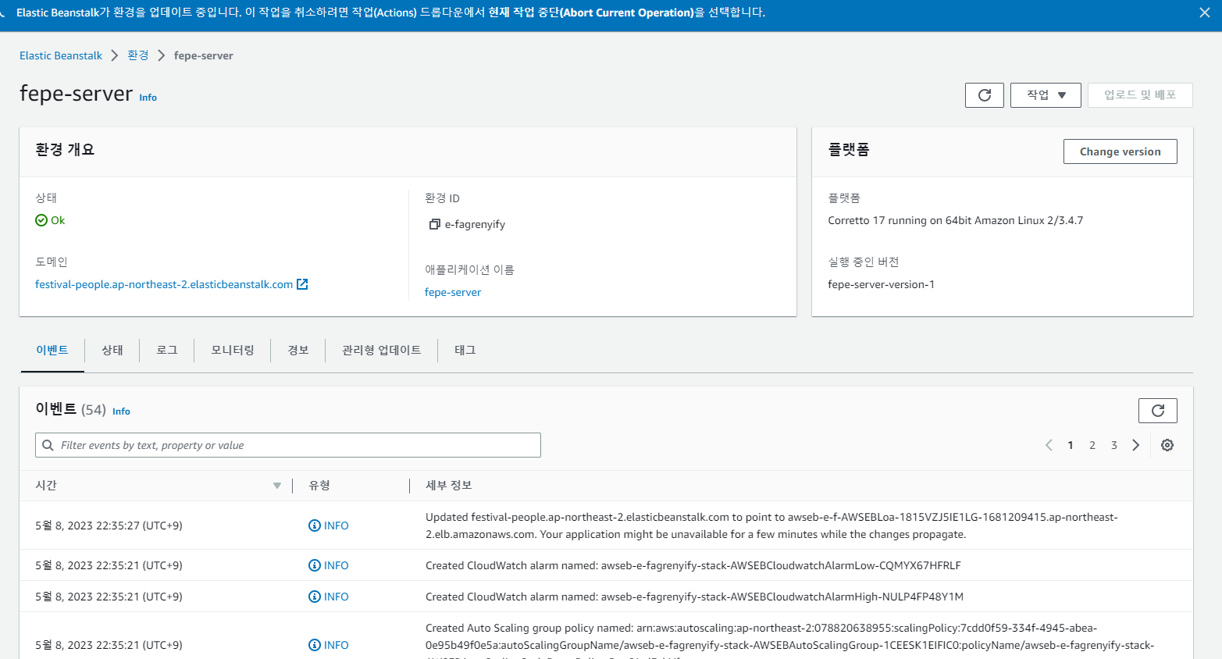Go to events page 2
The height and width of the screenshot is (659, 1222).
(x=1092, y=445)
